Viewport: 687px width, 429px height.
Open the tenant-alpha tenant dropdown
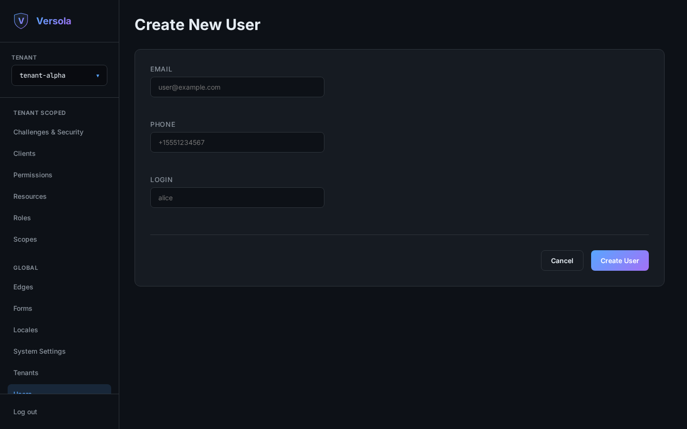click(59, 75)
